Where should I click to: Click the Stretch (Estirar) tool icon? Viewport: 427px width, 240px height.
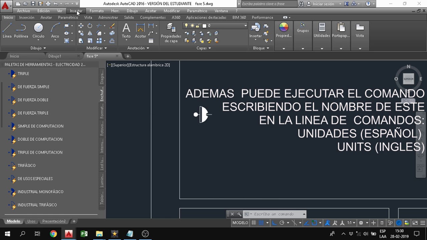click(x=81, y=41)
